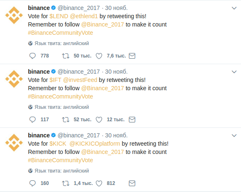Retweet the $LEND vote tweet
The image size is (241, 192).
tap(65, 56)
